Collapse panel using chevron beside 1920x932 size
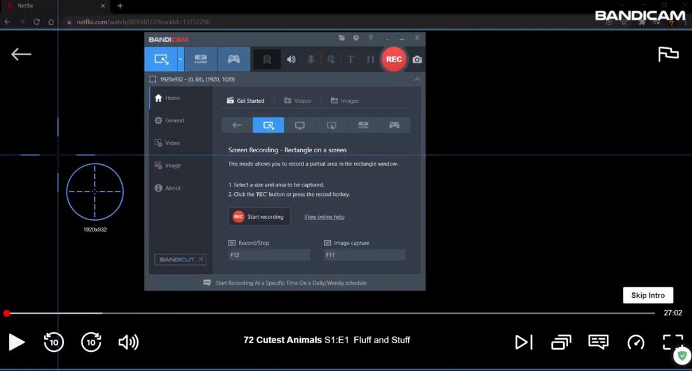692x371 pixels. tap(417, 79)
